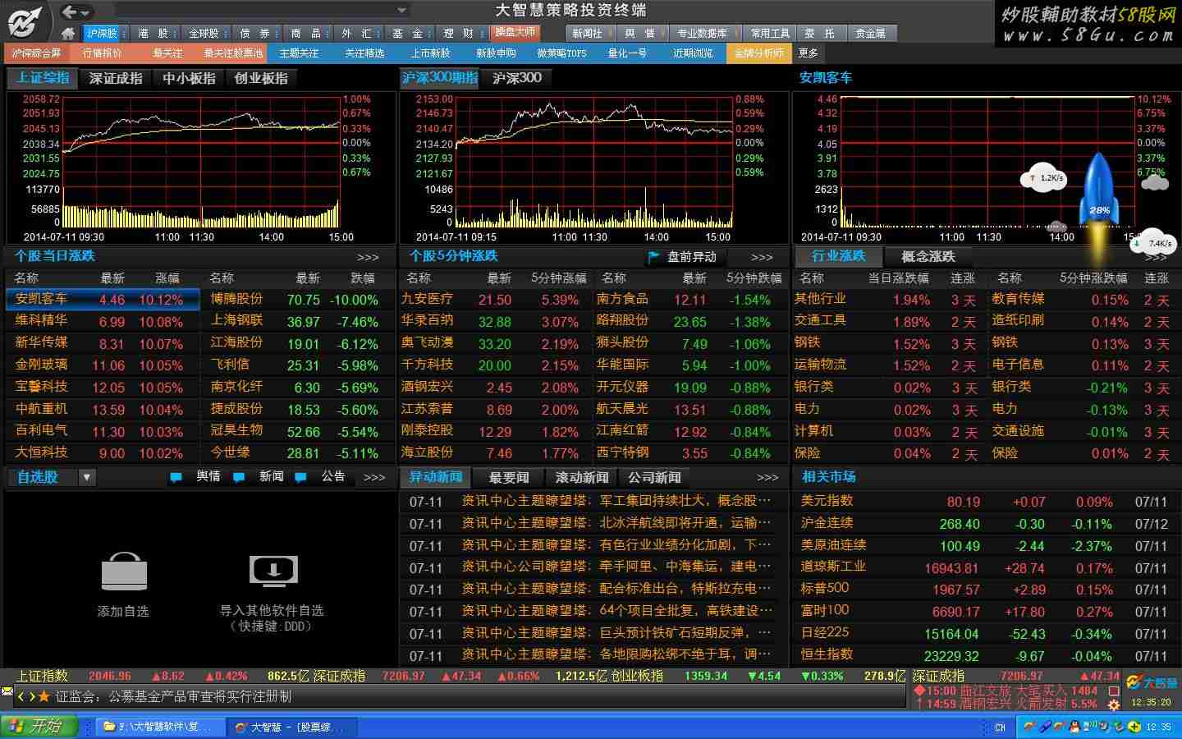Image resolution: width=1182 pixels, height=739 pixels.
Task: Open the 外汇 menu
Action: [x=356, y=34]
